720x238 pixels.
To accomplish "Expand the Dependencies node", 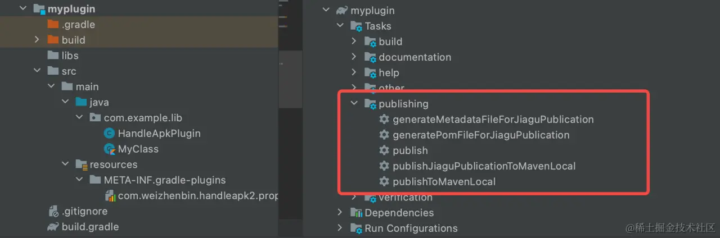I will [x=340, y=213].
